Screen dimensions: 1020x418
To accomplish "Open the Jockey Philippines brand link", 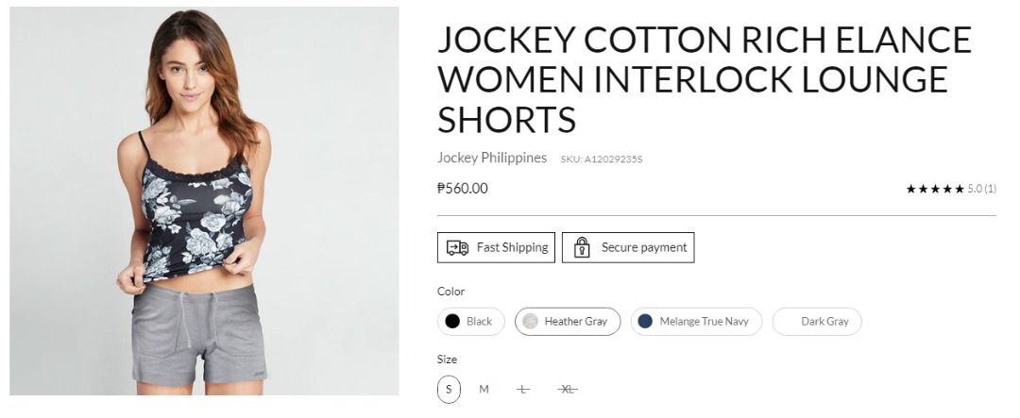I will click(492, 158).
